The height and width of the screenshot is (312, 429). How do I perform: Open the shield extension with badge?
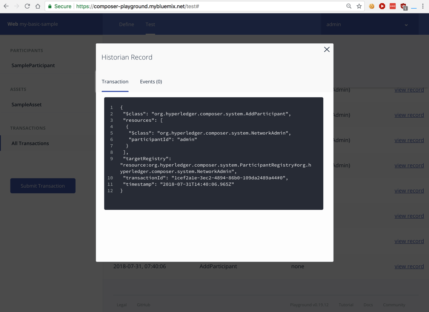pyautogui.click(x=404, y=6)
